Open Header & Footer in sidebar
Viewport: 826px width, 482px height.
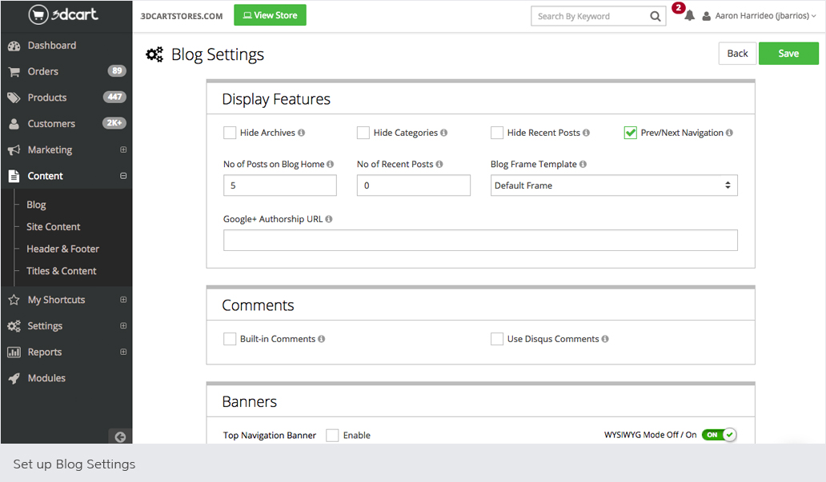[x=62, y=249]
